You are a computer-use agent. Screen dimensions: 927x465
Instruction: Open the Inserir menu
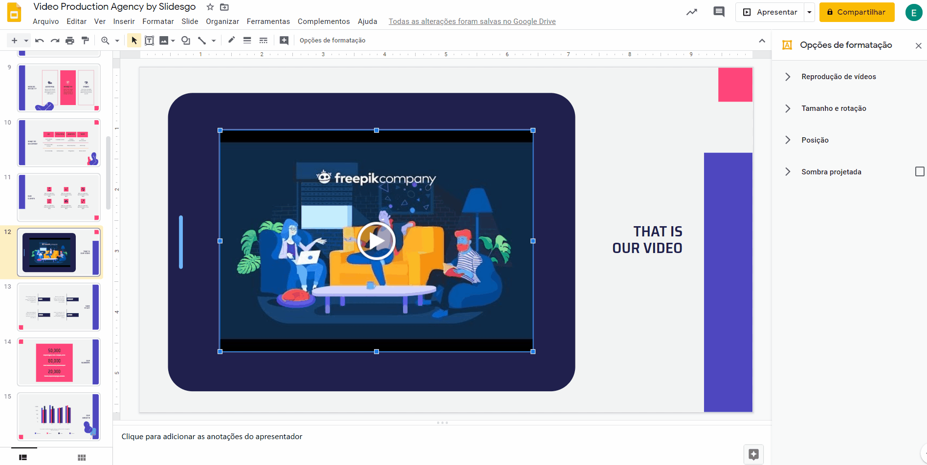(124, 21)
